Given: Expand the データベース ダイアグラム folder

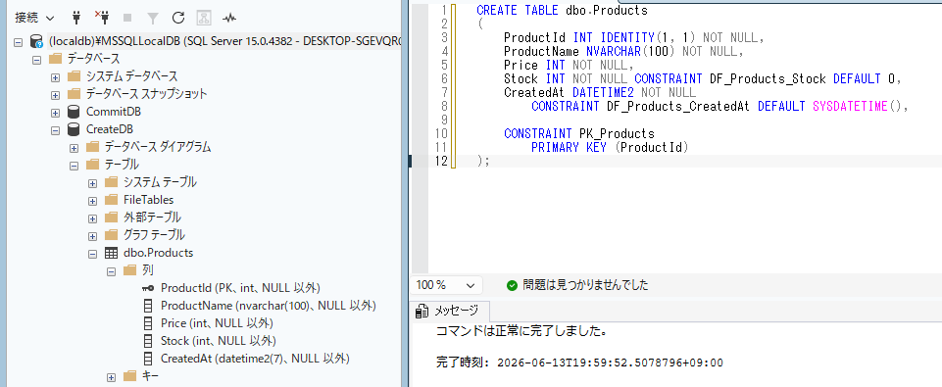Looking at the screenshot, I should point(74,148).
